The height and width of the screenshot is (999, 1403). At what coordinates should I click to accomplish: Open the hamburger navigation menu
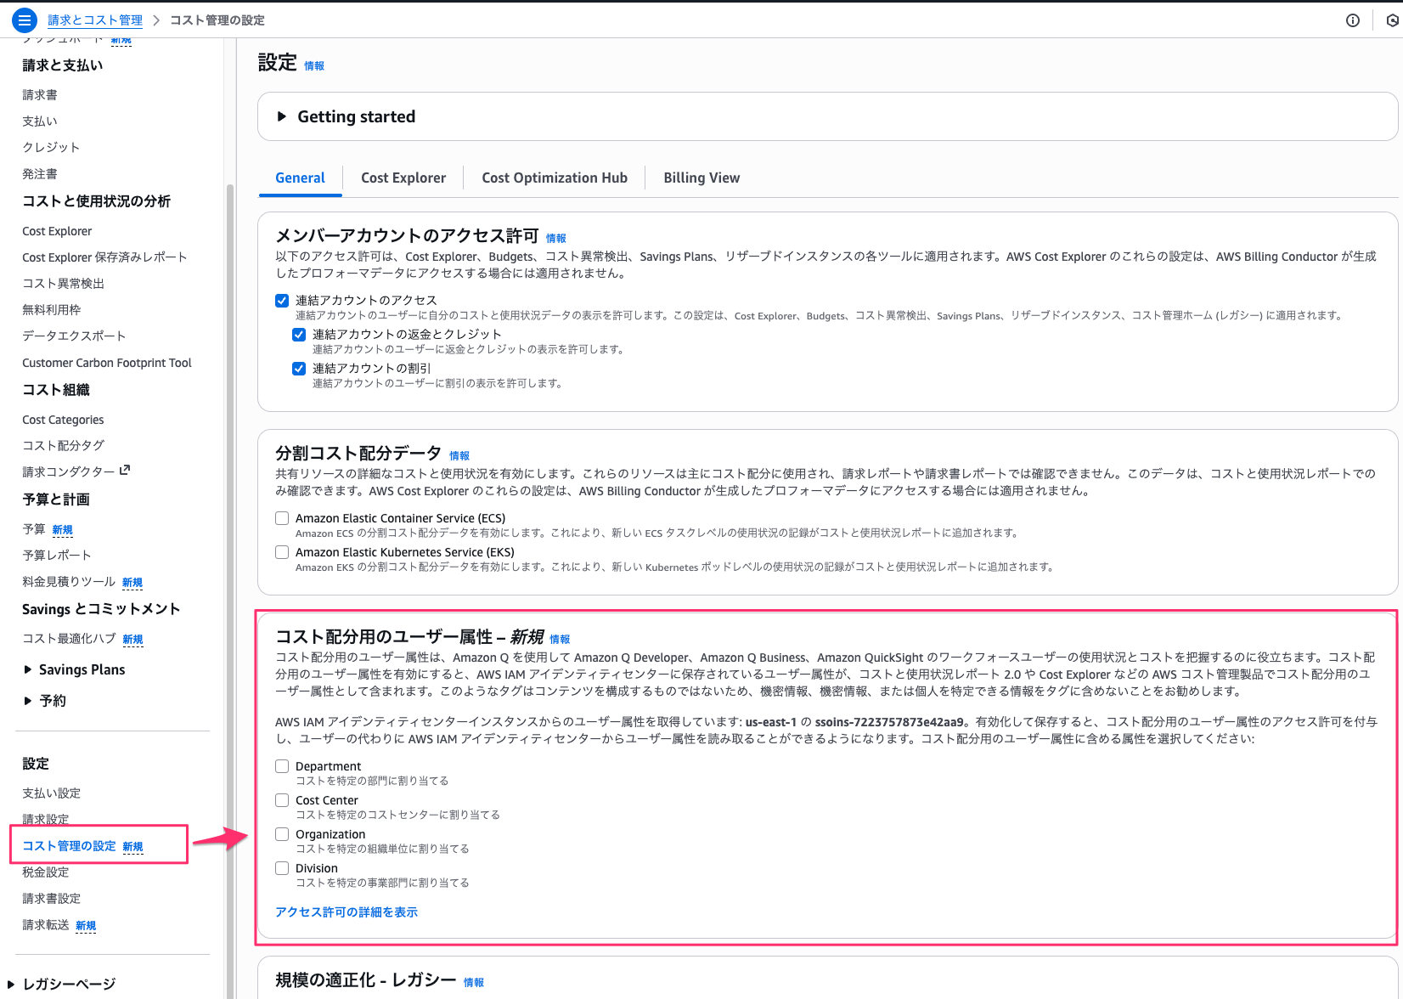click(x=25, y=20)
